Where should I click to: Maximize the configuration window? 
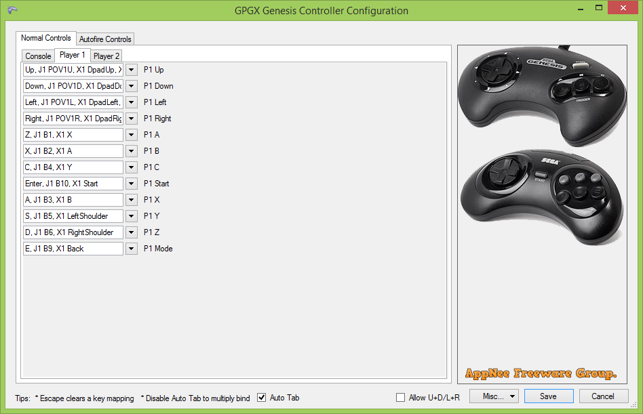599,8
